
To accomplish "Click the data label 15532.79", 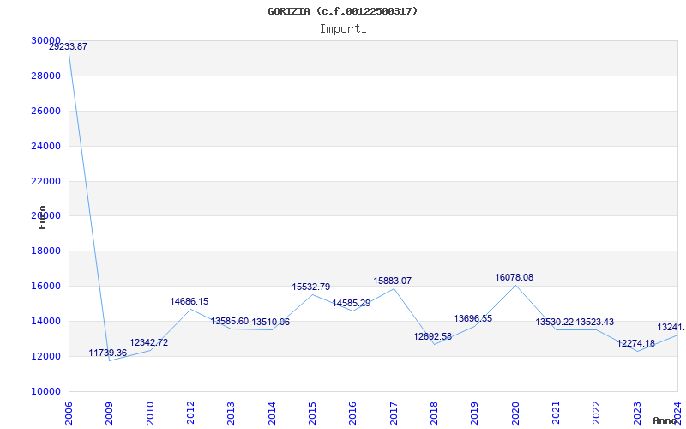I will (311, 287).
